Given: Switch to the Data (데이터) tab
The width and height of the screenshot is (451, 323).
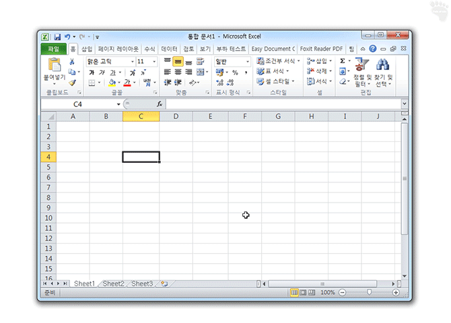Looking at the screenshot, I should coord(169,49).
